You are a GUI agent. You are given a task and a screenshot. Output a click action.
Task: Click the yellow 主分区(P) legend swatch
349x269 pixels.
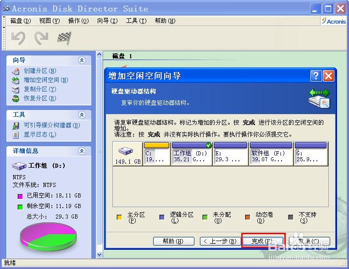coord(119,217)
